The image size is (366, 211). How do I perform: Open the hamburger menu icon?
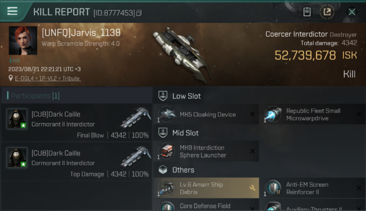pyautogui.click(x=12, y=11)
